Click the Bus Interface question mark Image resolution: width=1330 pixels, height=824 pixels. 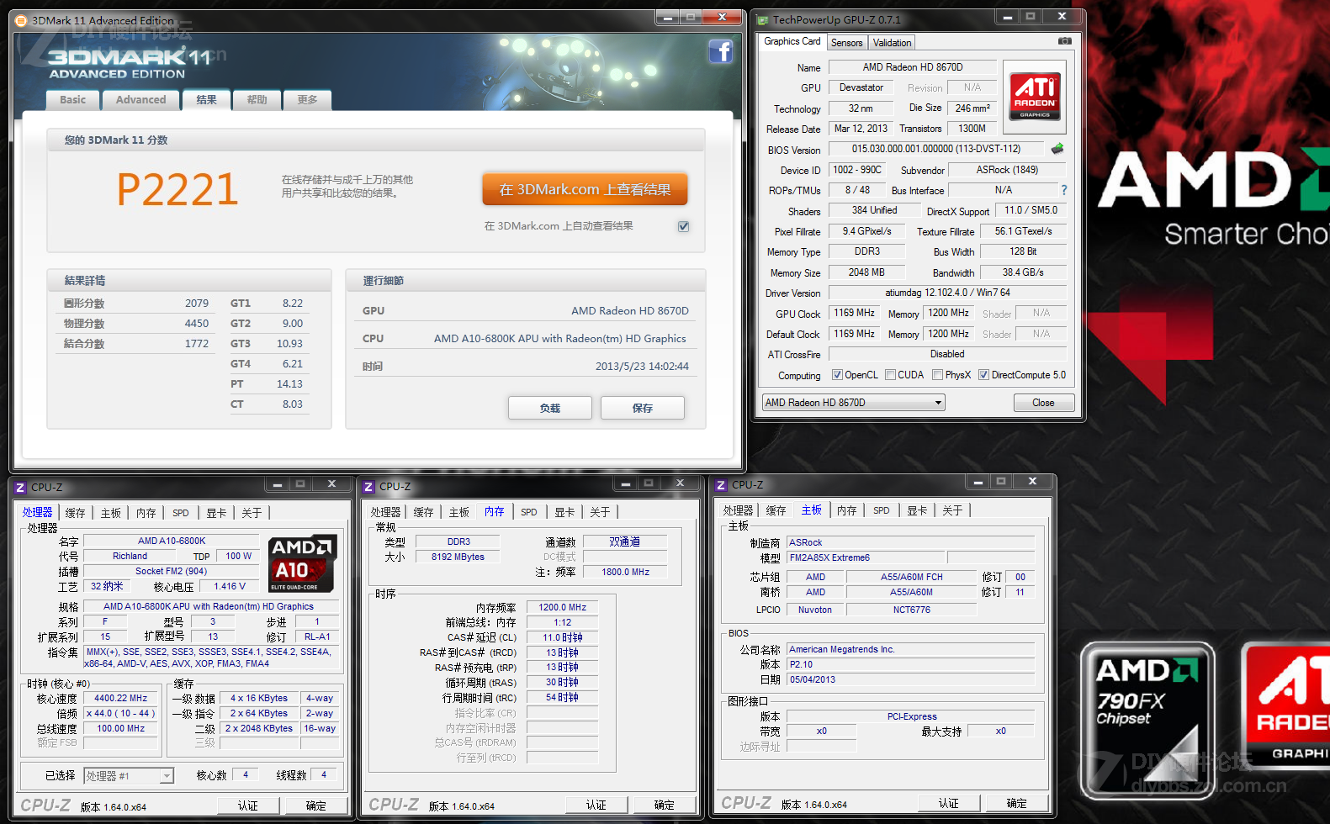(1063, 190)
